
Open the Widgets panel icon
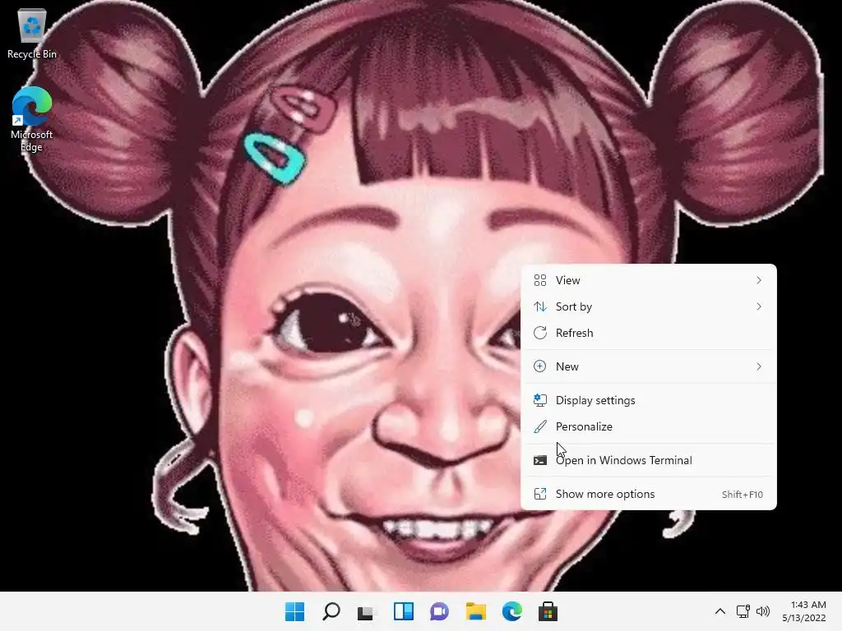click(403, 611)
